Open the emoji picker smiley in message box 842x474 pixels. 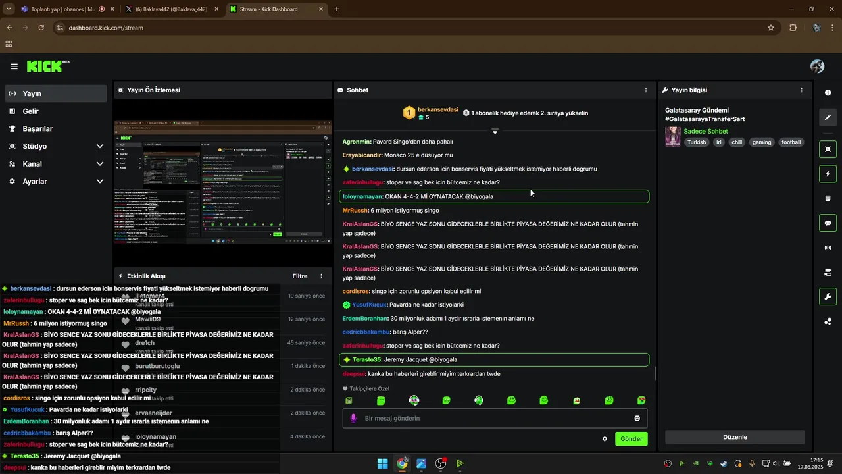pyautogui.click(x=637, y=418)
